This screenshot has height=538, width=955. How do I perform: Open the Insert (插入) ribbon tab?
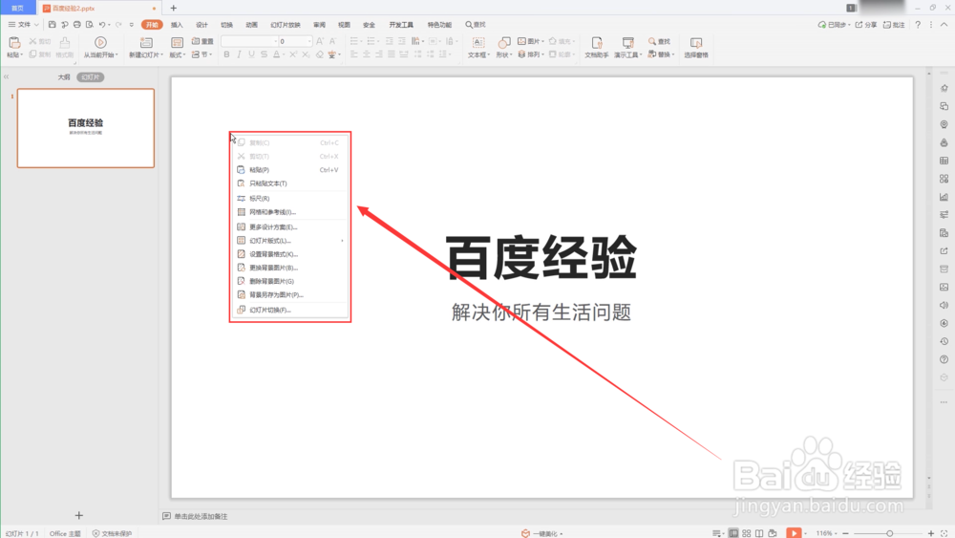tap(177, 25)
